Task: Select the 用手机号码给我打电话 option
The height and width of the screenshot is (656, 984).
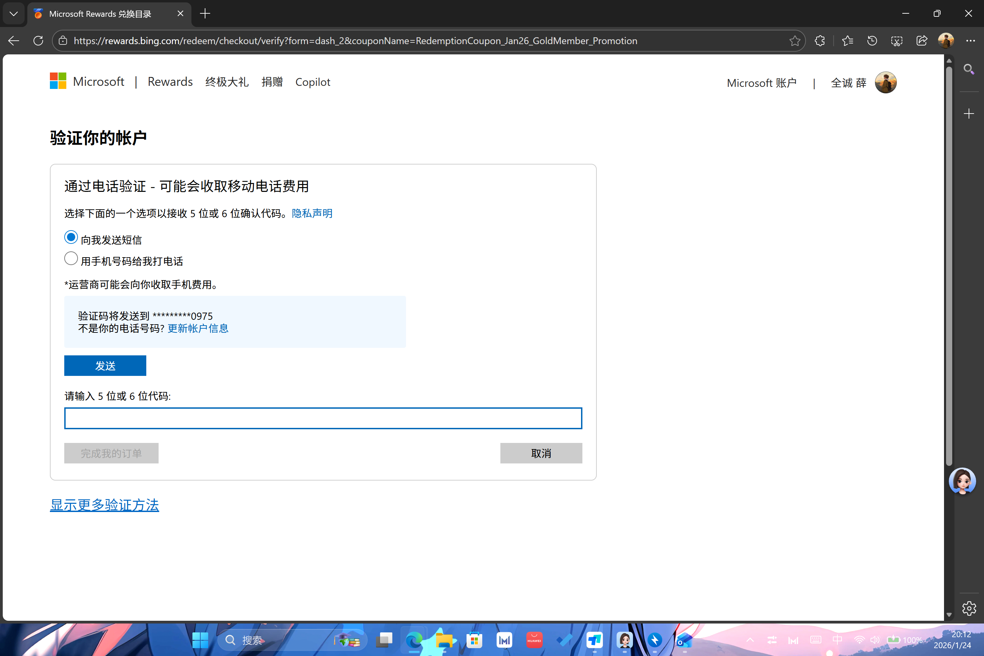Action: coord(71,258)
